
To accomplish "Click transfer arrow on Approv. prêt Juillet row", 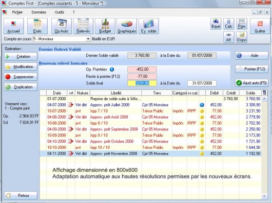I will tap(71, 105).
